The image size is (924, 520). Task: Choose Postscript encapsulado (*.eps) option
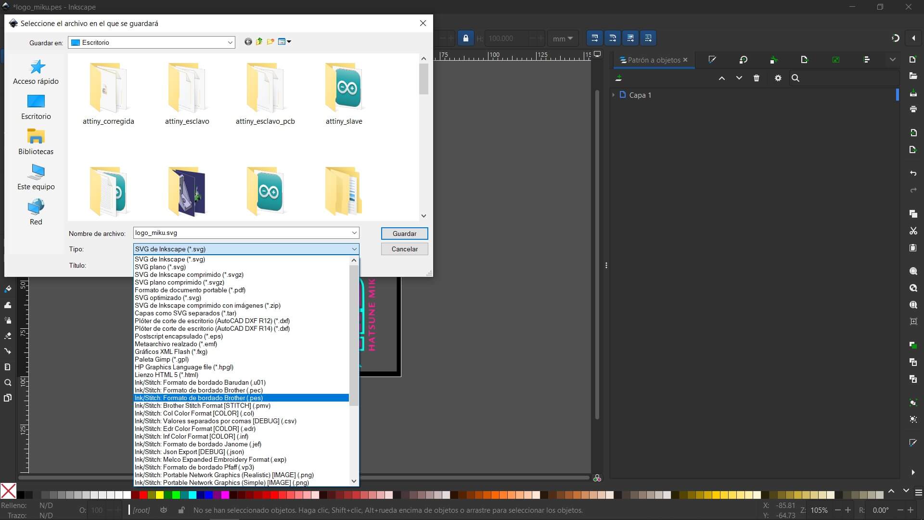pyautogui.click(x=179, y=336)
